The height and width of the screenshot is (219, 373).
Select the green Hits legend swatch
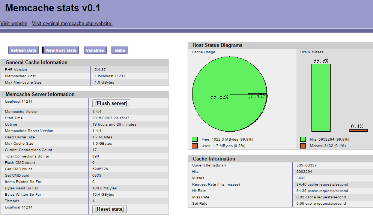point(303,139)
